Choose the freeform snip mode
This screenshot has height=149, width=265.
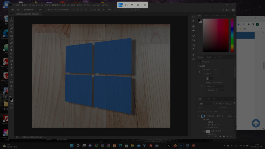(x=126, y=5)
